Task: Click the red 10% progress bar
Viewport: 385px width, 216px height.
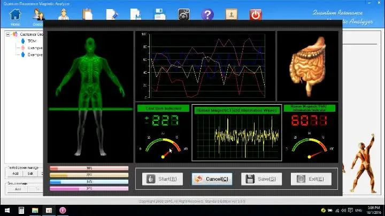Action: tap(89, 168)
